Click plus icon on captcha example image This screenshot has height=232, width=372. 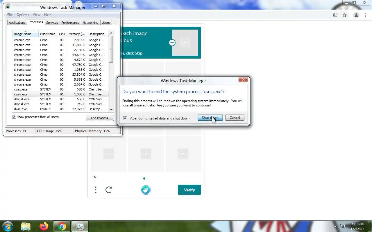click(x=172, y=43)
